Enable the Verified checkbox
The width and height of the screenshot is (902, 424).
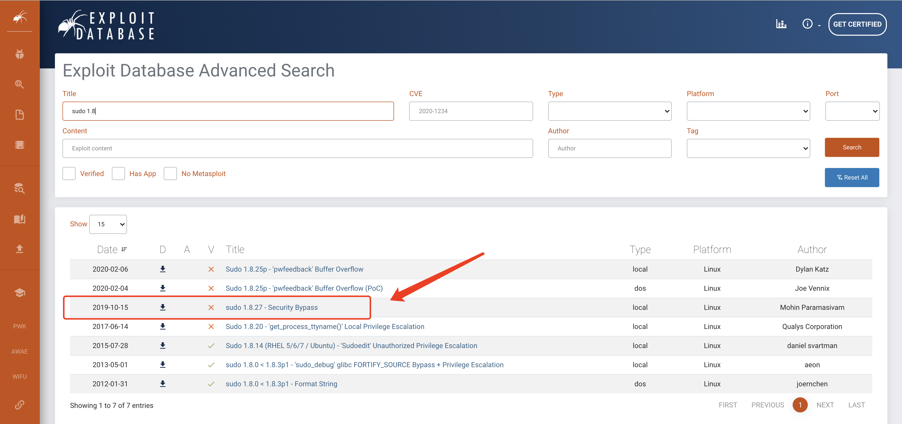69,173
